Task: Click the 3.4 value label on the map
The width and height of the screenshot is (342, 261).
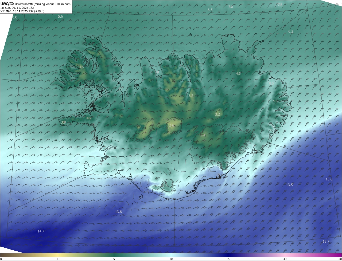Action: pos(203,135)
